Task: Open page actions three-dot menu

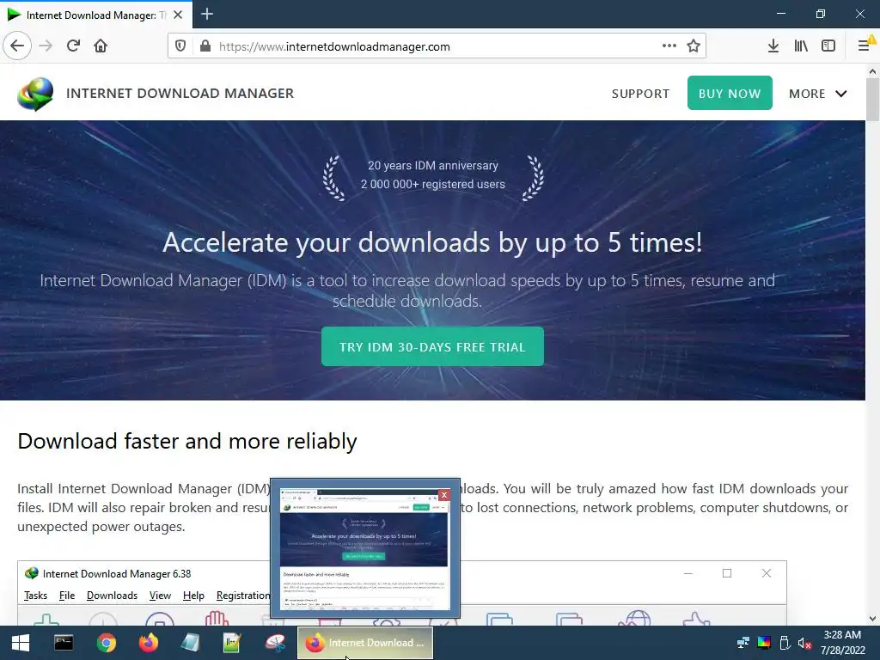Action: pos(669,46)
